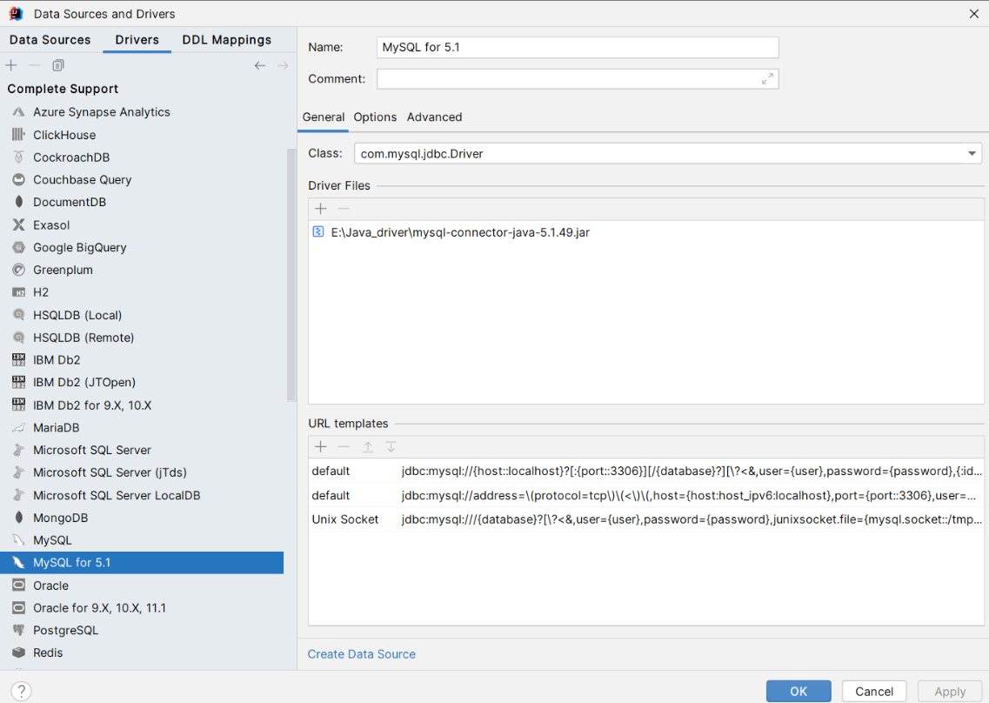Select the MySQL driver

pyautogui.click(x=142, y=540)
